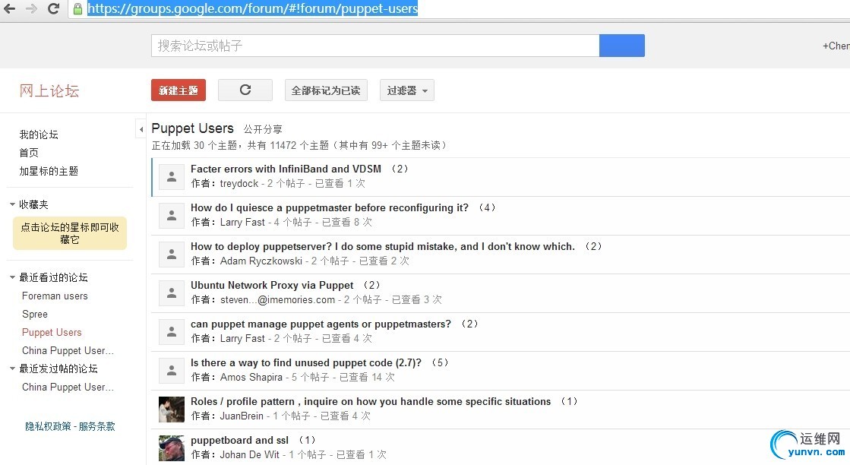Click the avatar icon beside the quiesce puppetmaster topic

pos(172,216)
